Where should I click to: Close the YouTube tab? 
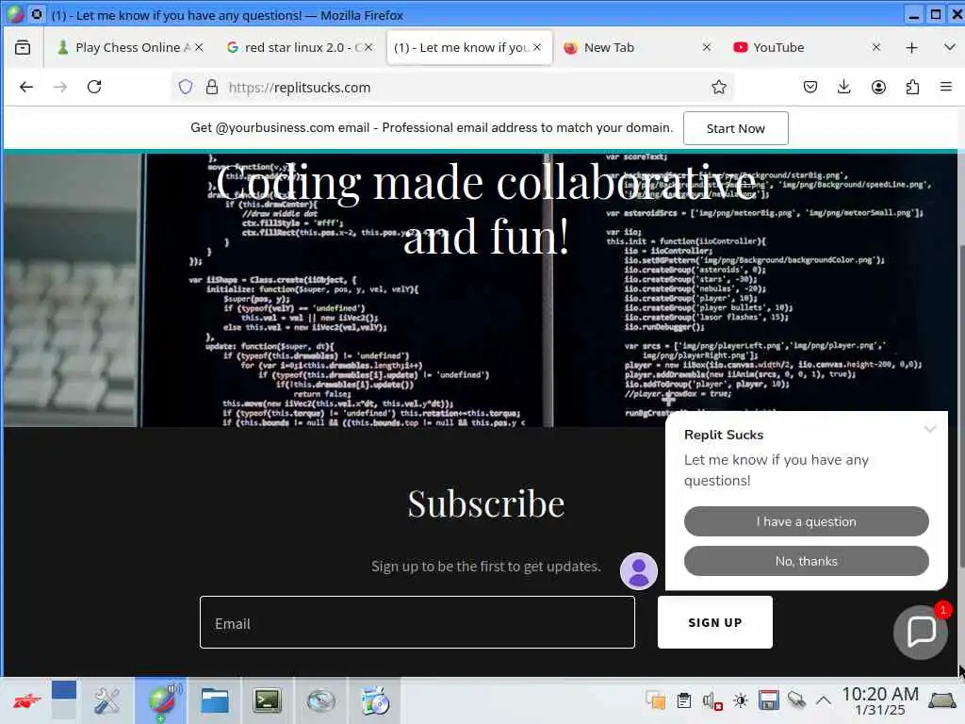tap(875, 47)
